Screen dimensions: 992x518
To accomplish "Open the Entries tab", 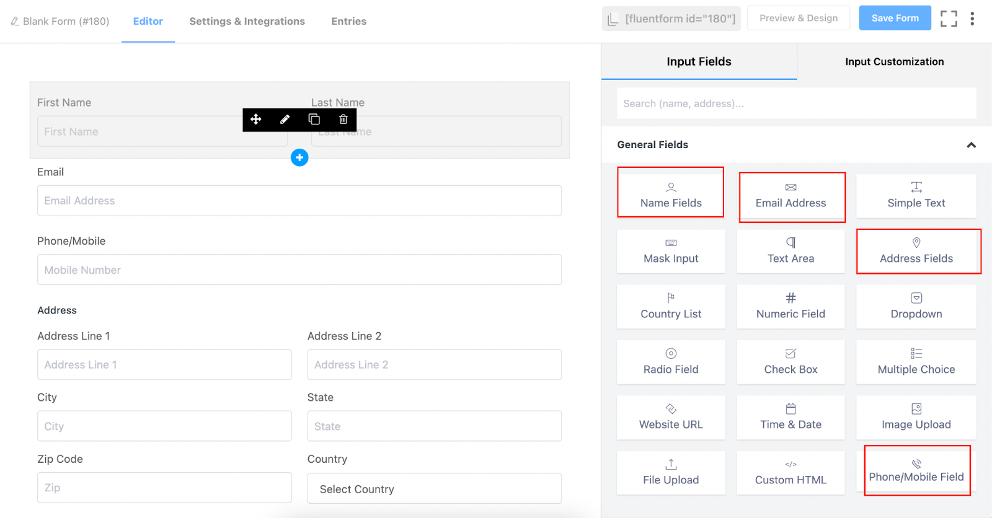I will [x=348, y=21].
